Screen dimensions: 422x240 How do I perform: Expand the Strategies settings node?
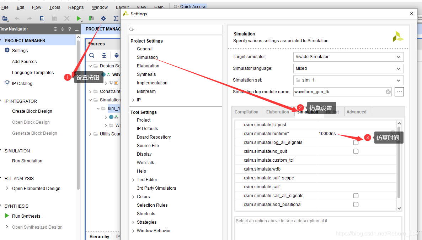point(133,222)
